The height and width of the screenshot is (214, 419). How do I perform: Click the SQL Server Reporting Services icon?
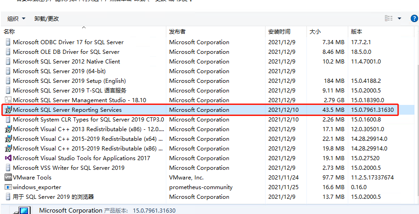click(x=8, y=110)
